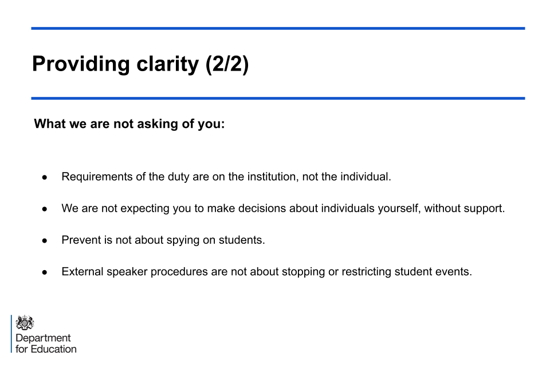The height and width of the screenshot is (367, 550).
Task: Select the bullet dot before "We are not expecting"
Action: click(x=45, y=209)
